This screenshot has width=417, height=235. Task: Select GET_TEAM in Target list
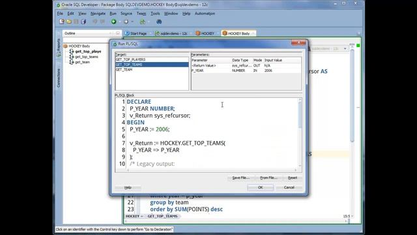(152, 70)
